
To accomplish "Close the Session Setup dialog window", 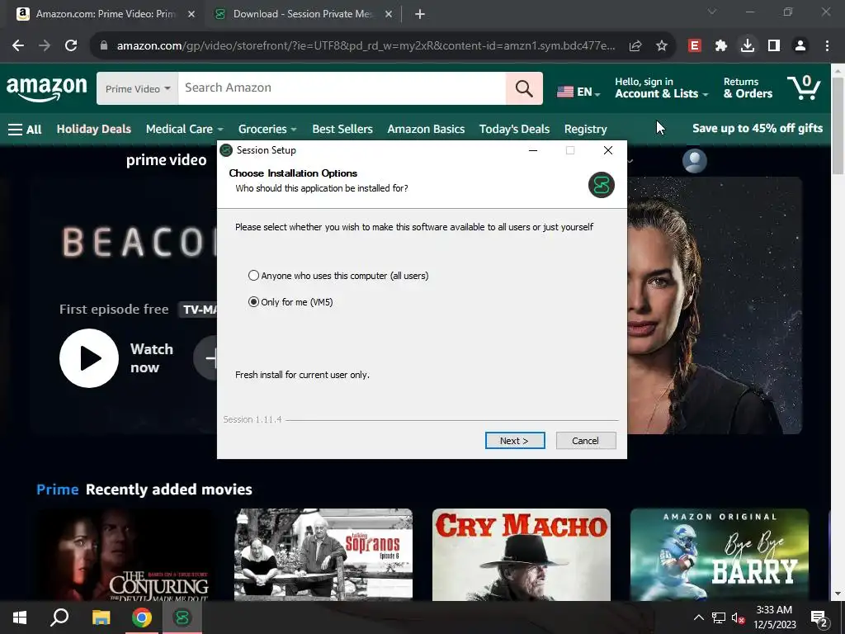I will 608,150.
